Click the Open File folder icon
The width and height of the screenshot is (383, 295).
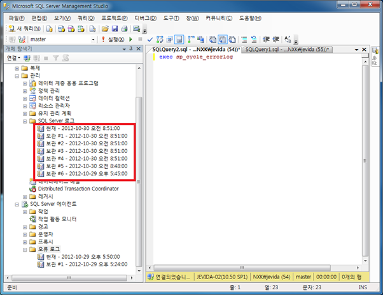click(x=105, y=29)
